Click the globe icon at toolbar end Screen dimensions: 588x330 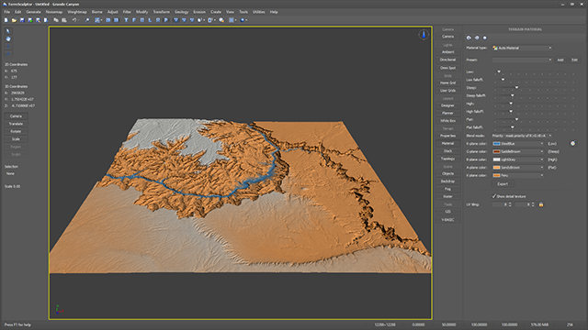[x=243, y=20]
